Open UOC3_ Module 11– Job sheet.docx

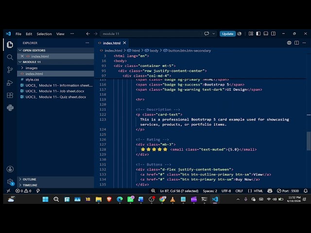coord(55,91)
